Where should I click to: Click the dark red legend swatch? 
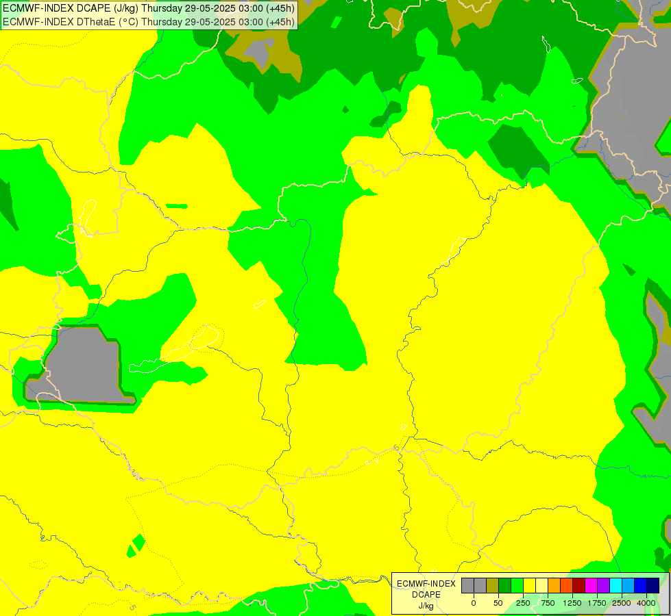tap(579, 586)
